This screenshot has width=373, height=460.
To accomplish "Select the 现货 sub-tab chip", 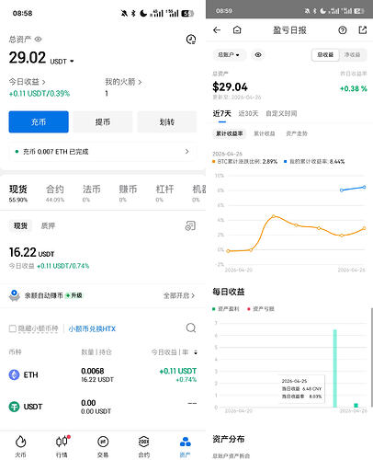I will (20, 226).
